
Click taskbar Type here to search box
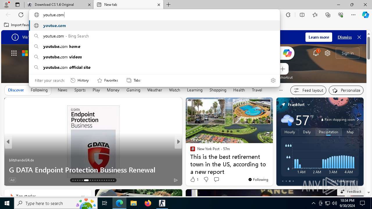point(56,203)
